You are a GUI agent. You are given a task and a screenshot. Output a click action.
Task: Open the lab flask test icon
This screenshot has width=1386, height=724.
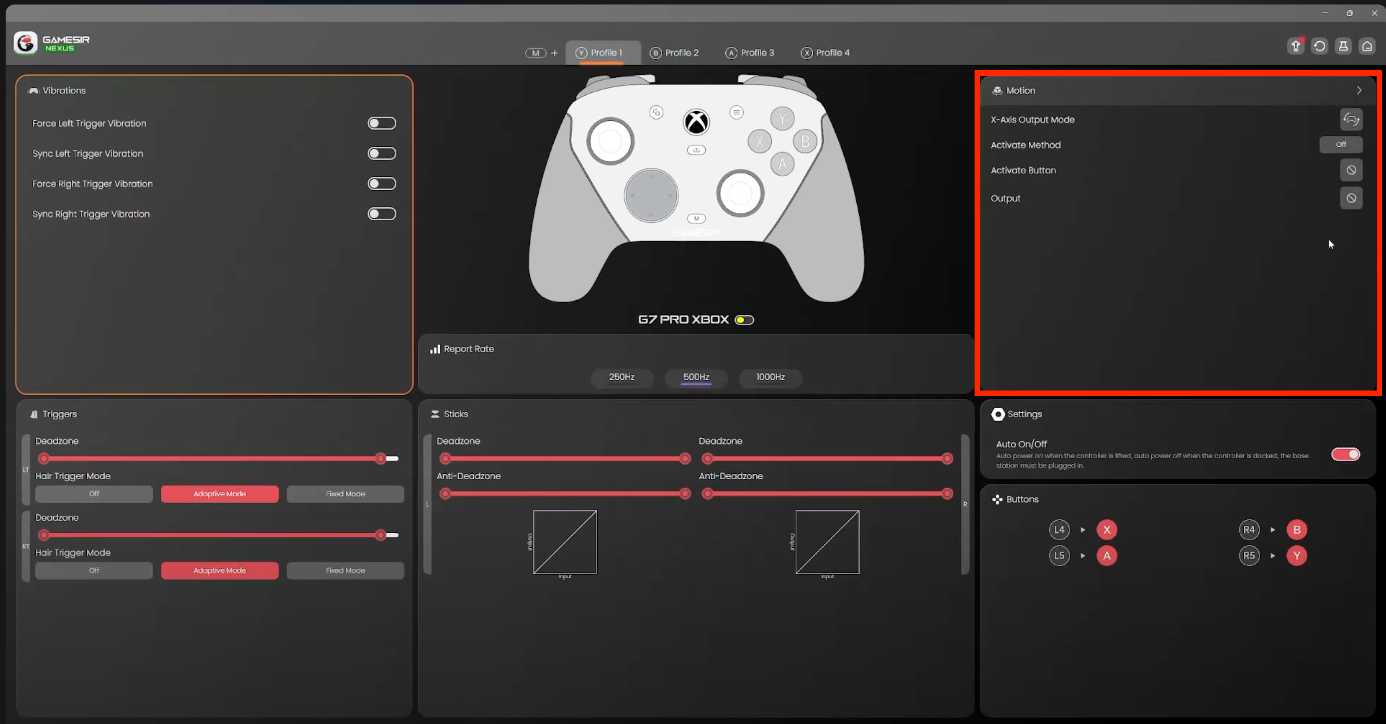[x=1343, y=46]
